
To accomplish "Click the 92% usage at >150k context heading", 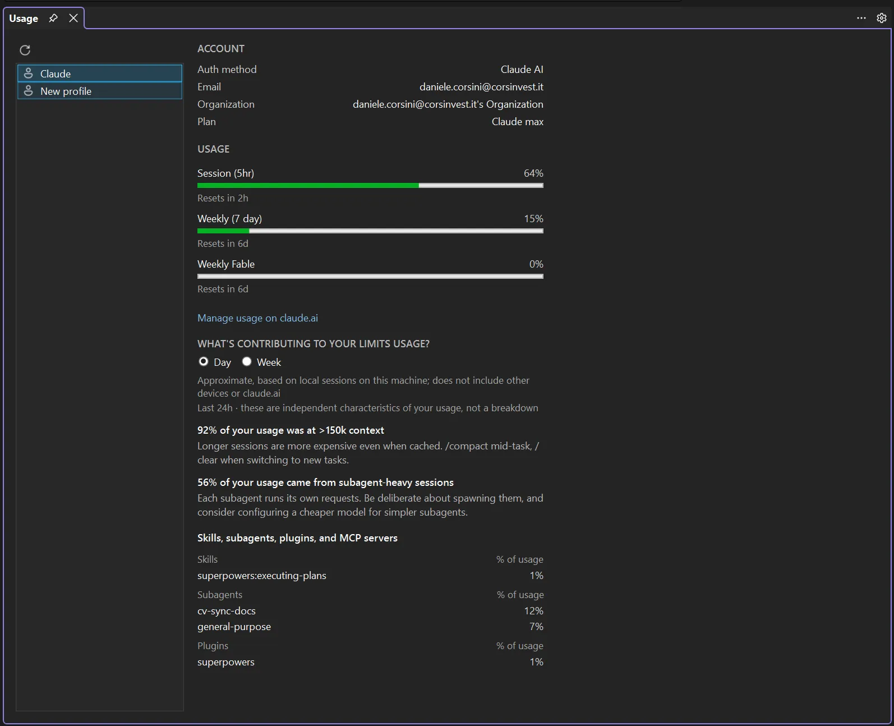I will click(x=291, y=430).
